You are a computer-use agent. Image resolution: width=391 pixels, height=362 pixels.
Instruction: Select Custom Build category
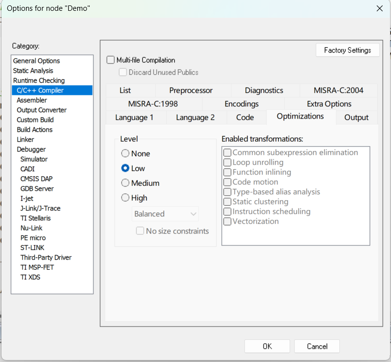52,120
